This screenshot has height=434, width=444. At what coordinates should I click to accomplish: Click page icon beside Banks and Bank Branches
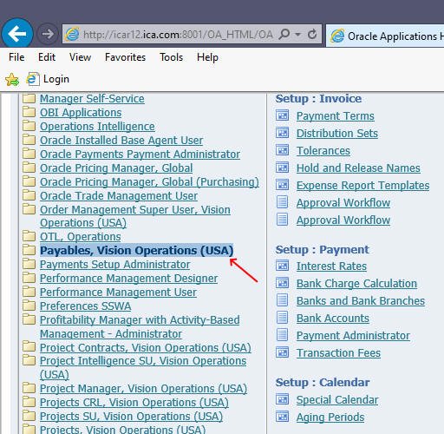click(x=283, y=300)
